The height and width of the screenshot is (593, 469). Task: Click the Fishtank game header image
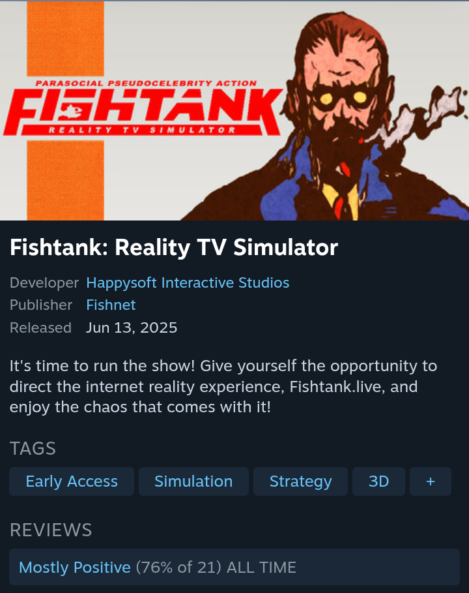click(234, 110)
